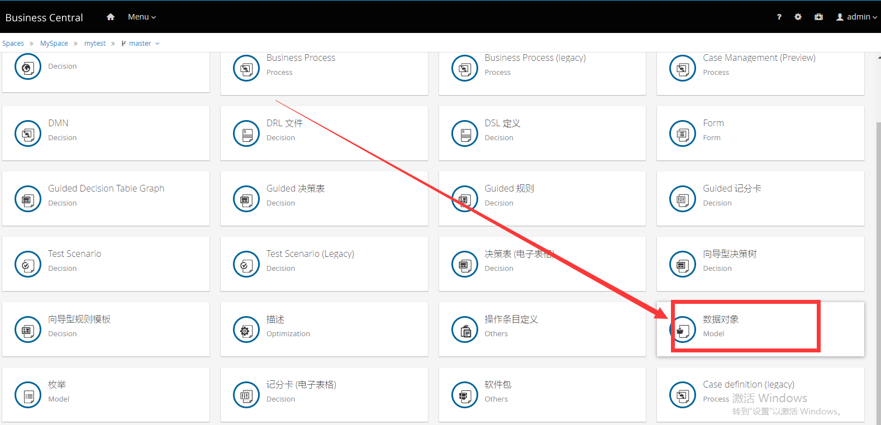Click the Case definition (legacy) icon

click(683, 395)
